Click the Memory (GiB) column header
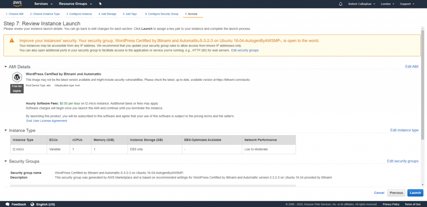427x207 pixels. [110, 140]
